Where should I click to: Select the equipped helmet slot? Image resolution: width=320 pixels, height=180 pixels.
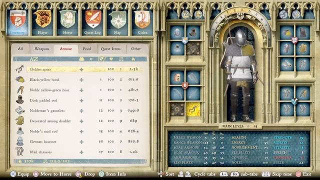click(177, 32)
